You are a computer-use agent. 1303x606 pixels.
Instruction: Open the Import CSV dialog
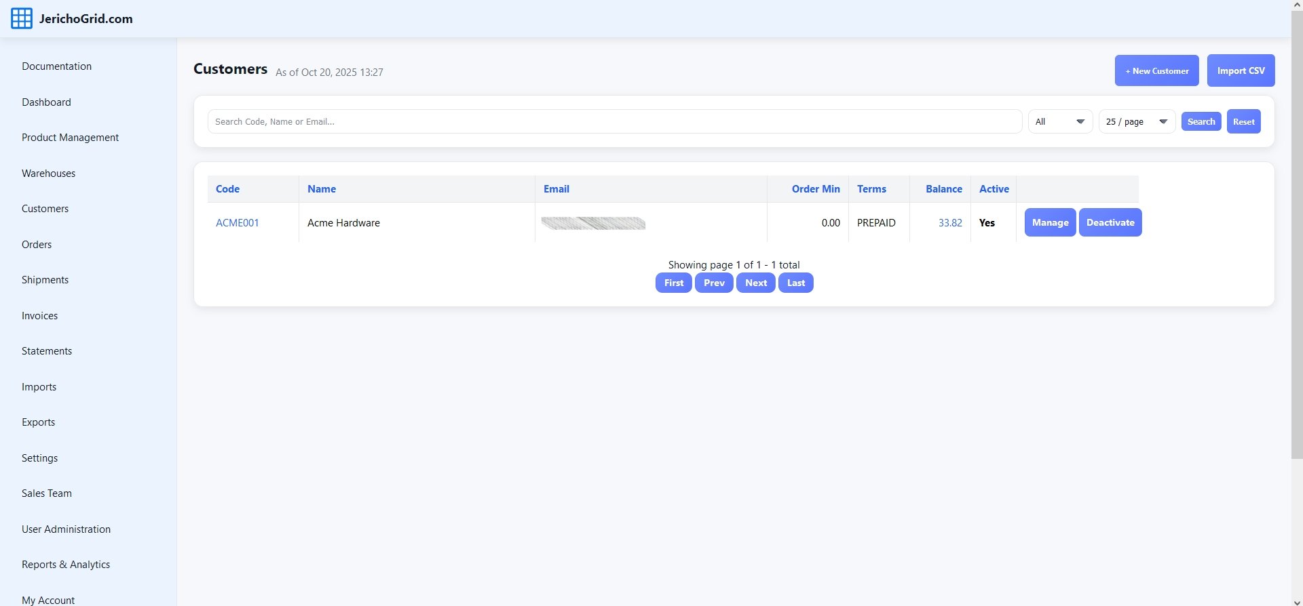[1241, 70]
